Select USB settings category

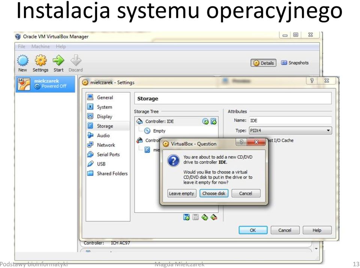click(x=108, y=164)
